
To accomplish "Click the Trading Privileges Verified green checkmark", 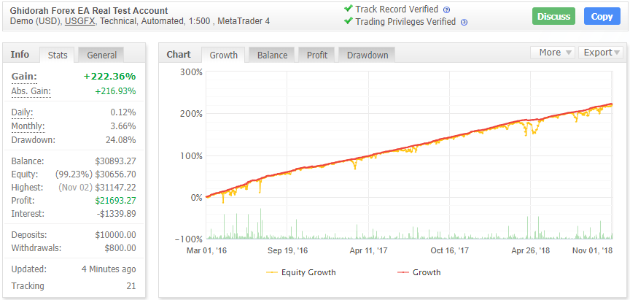I will [348, 21].
